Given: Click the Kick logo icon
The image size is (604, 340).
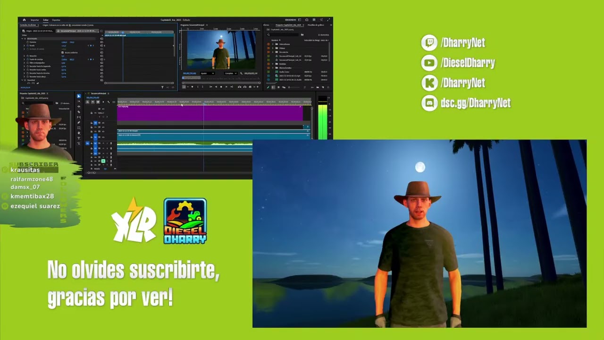Looking at the screenshot, I should pyautogui.click(x=429, y=83).
